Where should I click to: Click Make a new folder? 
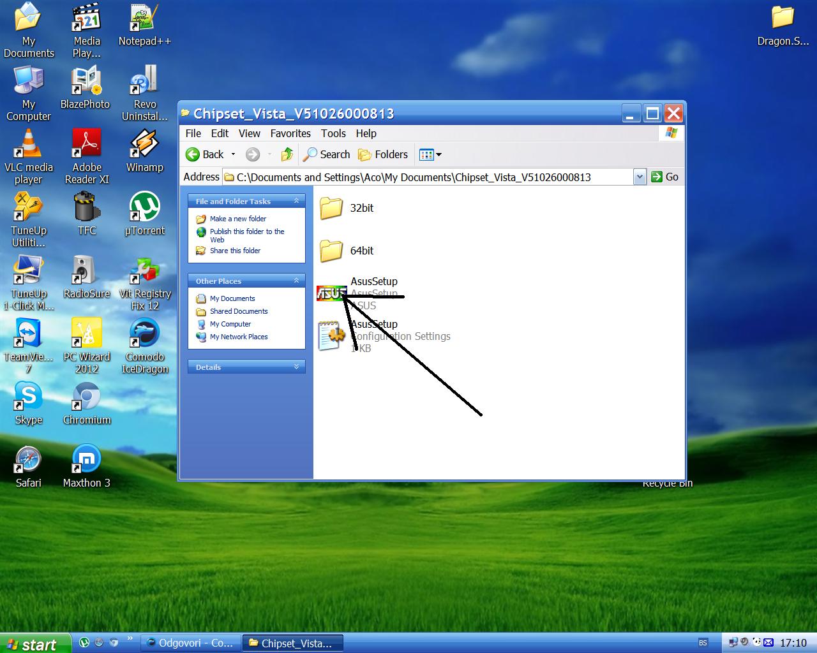238,219
